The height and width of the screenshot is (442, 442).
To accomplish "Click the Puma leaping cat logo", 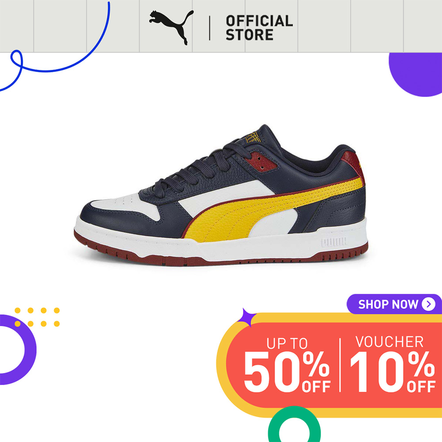I will (171, 27).
